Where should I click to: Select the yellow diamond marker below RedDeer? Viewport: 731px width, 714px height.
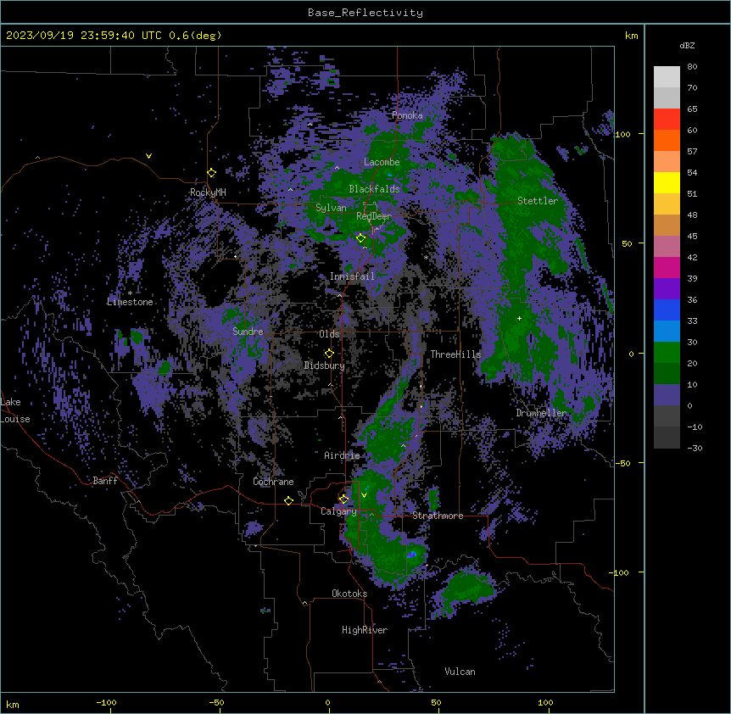pyautogui.click(x=360, y=238)
